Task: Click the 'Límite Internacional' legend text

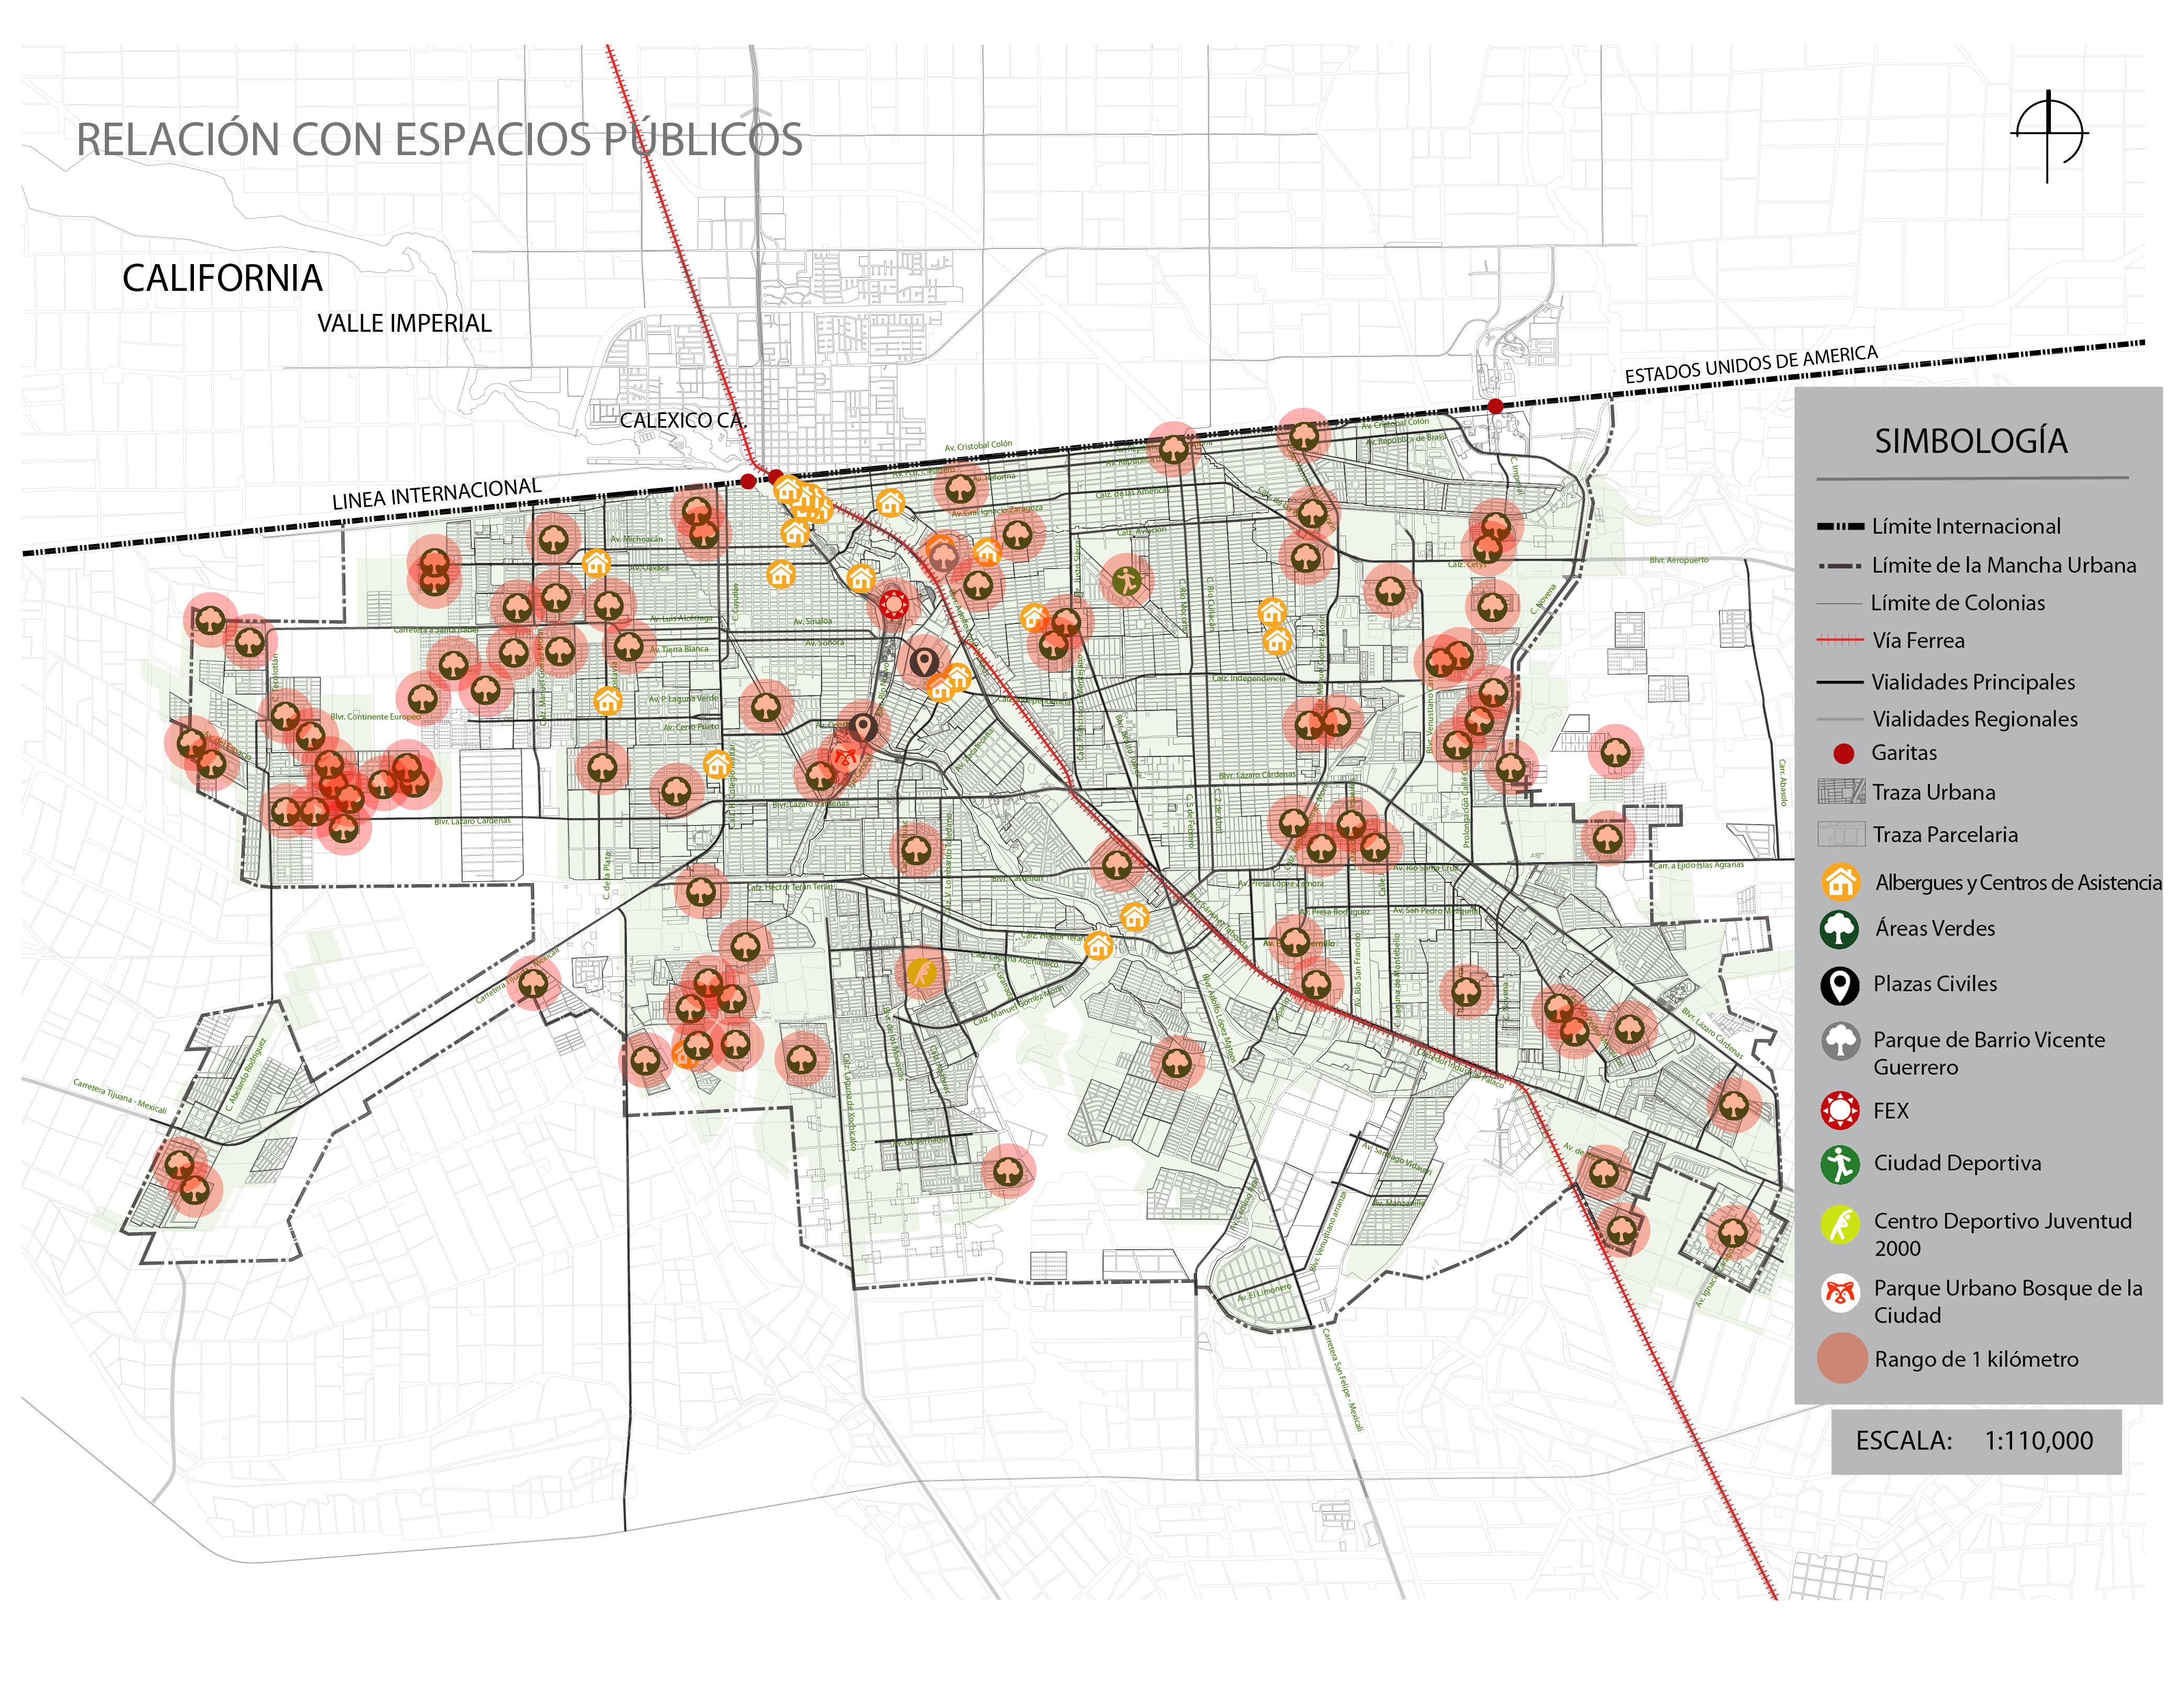Action: tap(1966, 526)
